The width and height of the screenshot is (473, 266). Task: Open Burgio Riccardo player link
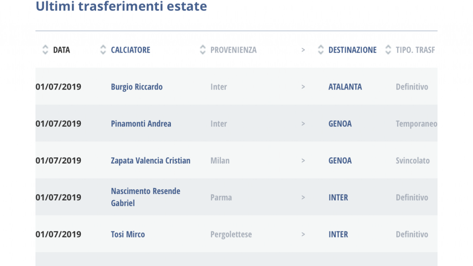(137, 87)
